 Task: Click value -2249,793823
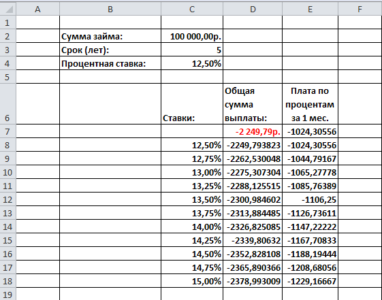(x=253, y=145)
